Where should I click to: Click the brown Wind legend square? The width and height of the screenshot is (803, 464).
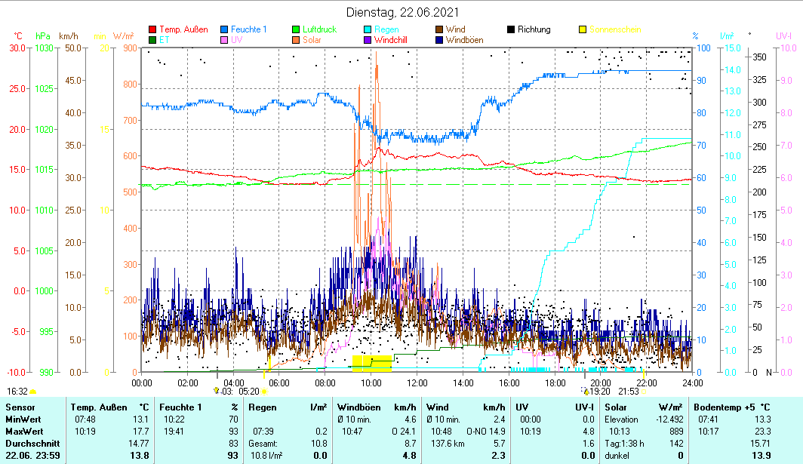pos(438,29)
